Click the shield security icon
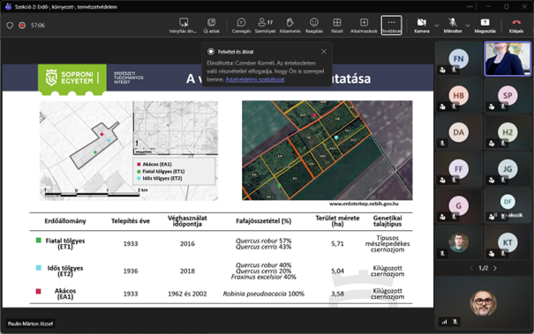This screenshot has height=334, width=534. 10,26
